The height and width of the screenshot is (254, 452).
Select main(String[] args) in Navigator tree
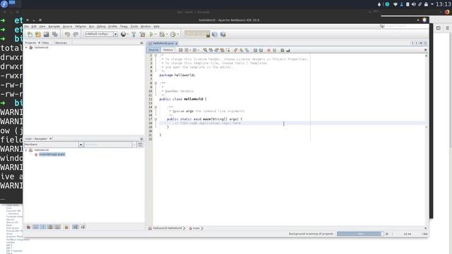coord(52,155)
